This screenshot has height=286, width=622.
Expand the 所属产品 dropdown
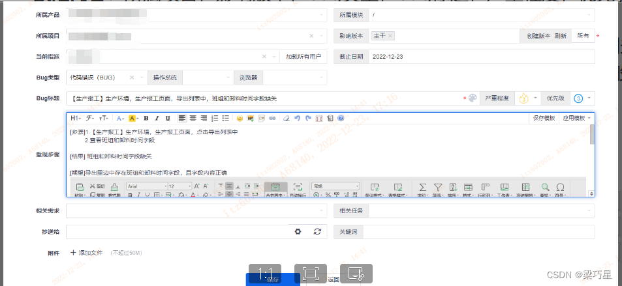click(x=321, y=15)
